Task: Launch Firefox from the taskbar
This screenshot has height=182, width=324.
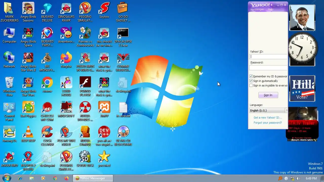Action: (x=67, y=178)
